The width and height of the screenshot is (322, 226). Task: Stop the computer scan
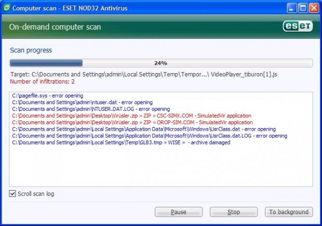(234, 212)
